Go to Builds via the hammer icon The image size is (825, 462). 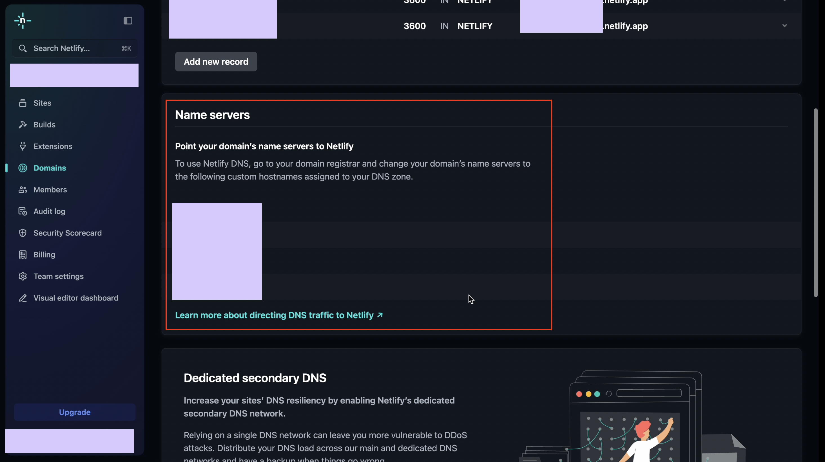point(23,125)
